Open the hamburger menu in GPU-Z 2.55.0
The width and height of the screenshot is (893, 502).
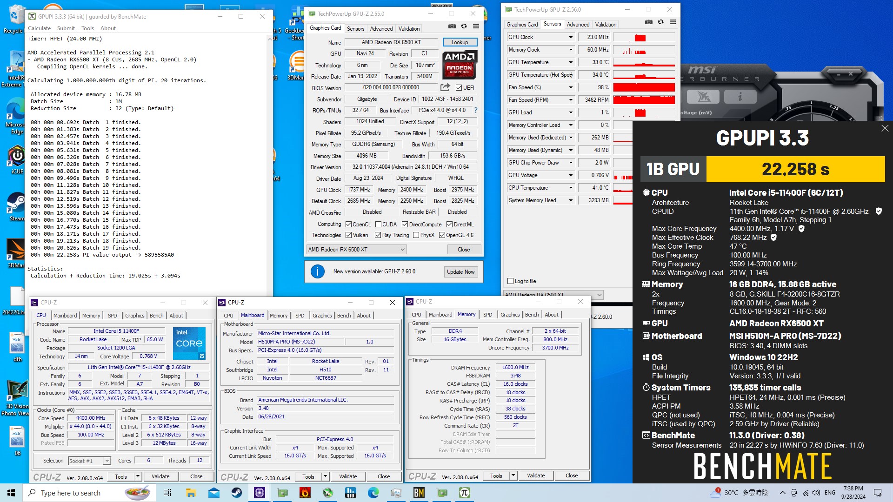pos(476,26)
